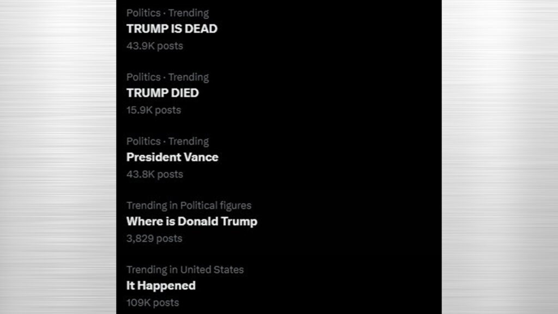Screen dimensions: 558x314
Task: Click the 3,829 posts count
Action: (154, 239)
